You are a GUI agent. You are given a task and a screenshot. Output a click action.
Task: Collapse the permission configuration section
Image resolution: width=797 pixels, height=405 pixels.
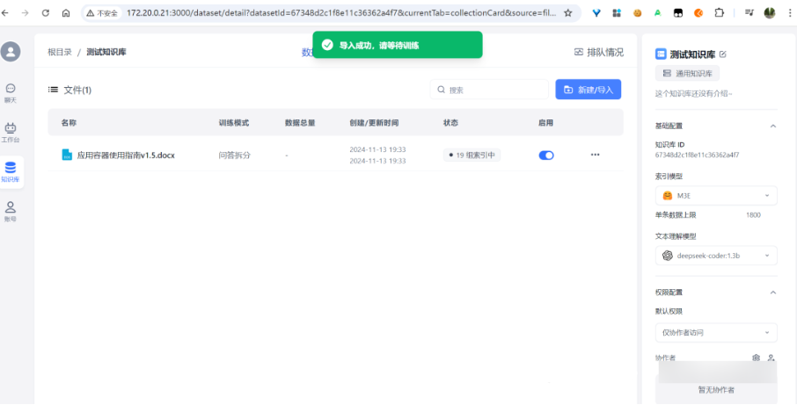(x=773, y=293)
